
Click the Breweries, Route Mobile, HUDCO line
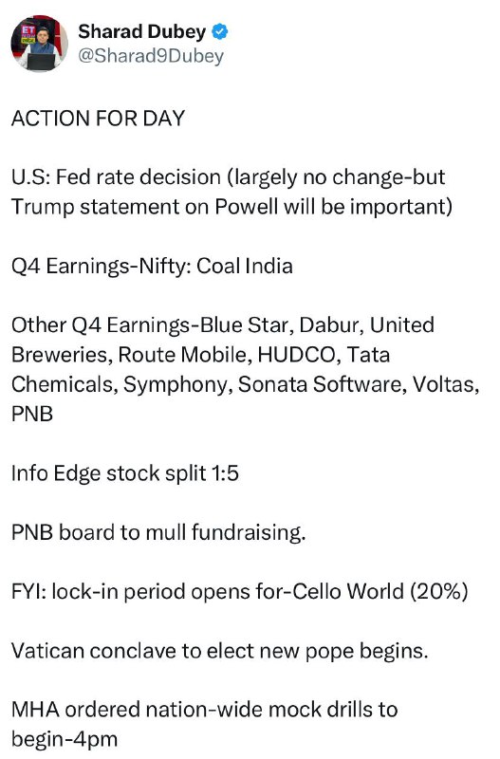(200, 354)
